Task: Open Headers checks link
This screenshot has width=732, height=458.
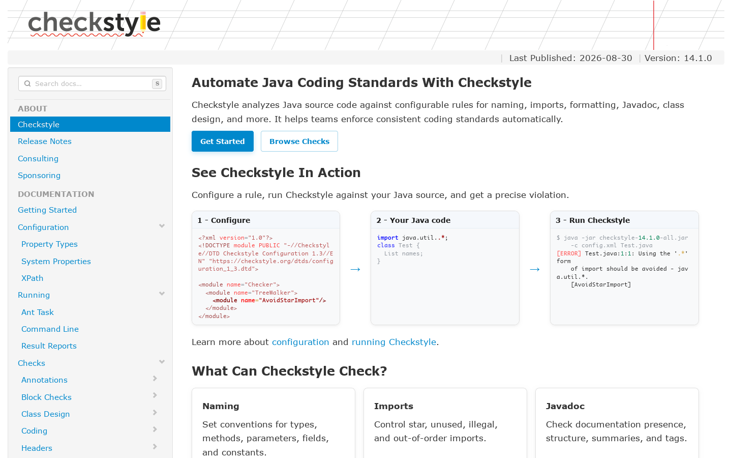Action: click(37, 448)
